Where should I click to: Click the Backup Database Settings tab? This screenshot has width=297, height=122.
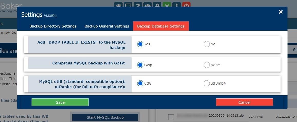(161, 26)
